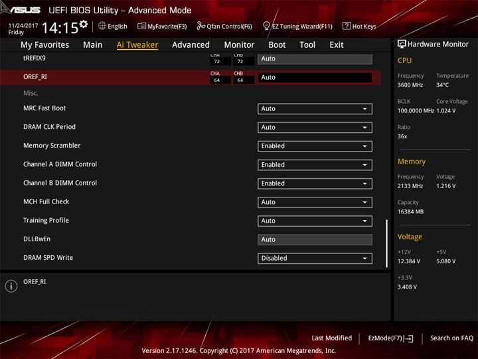Open Channel B DIMM Control dropdown

315,183
